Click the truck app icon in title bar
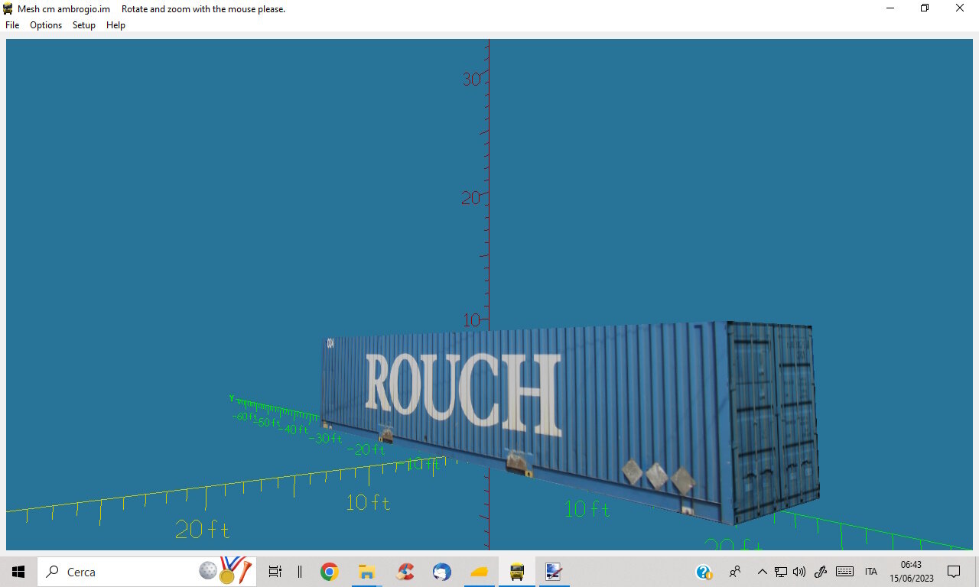 [x=8, y=8]
